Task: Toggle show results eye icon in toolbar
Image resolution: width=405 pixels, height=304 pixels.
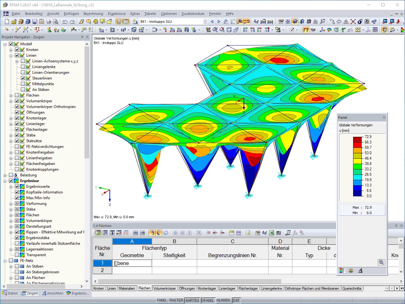Action: 240,22
